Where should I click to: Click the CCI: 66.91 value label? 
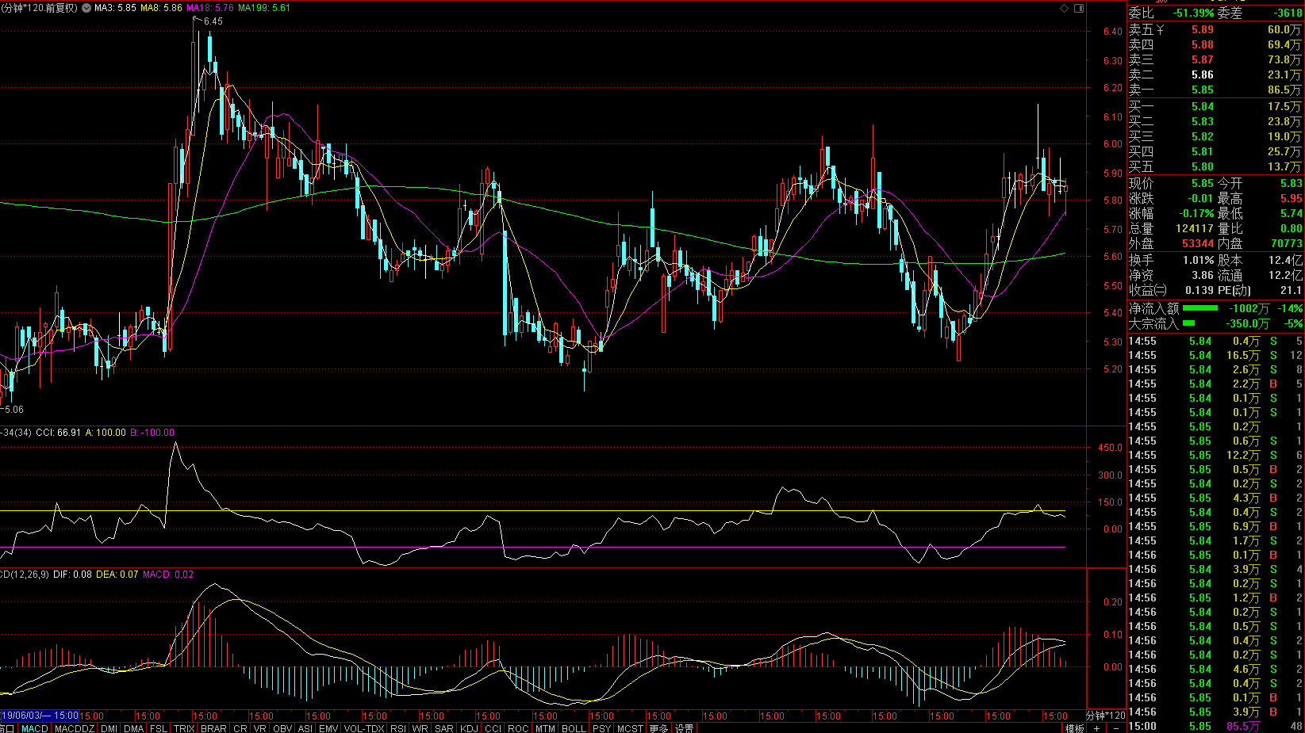tap(58, 433)
